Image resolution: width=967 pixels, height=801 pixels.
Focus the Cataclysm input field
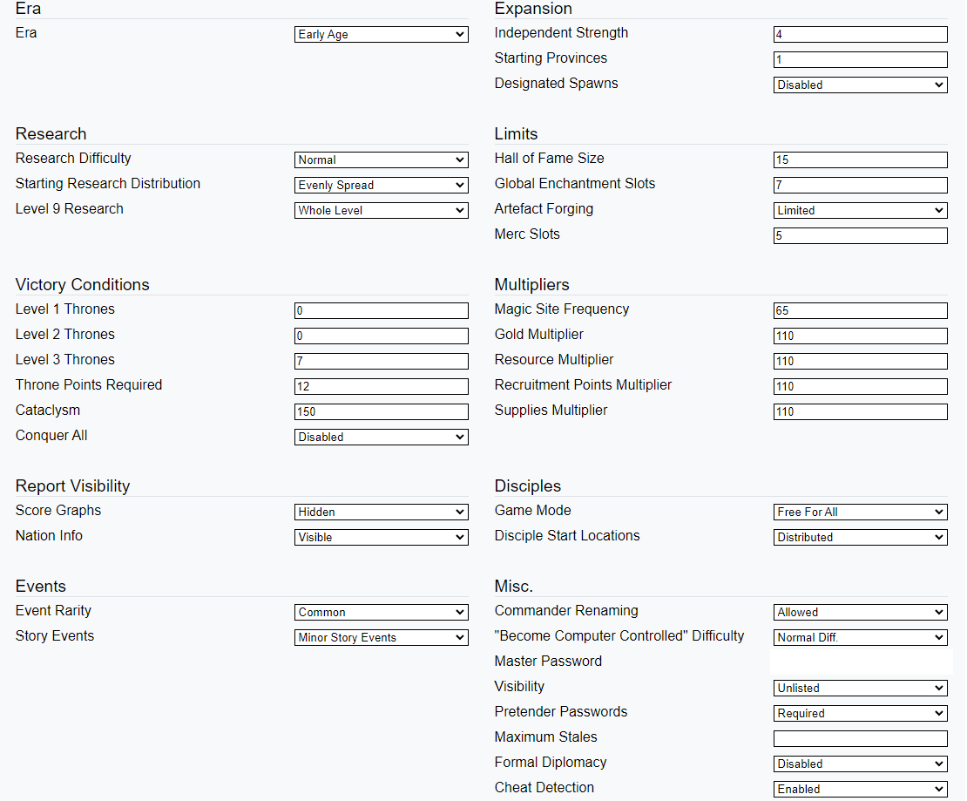pyautogui.click(x=381, y=411)
